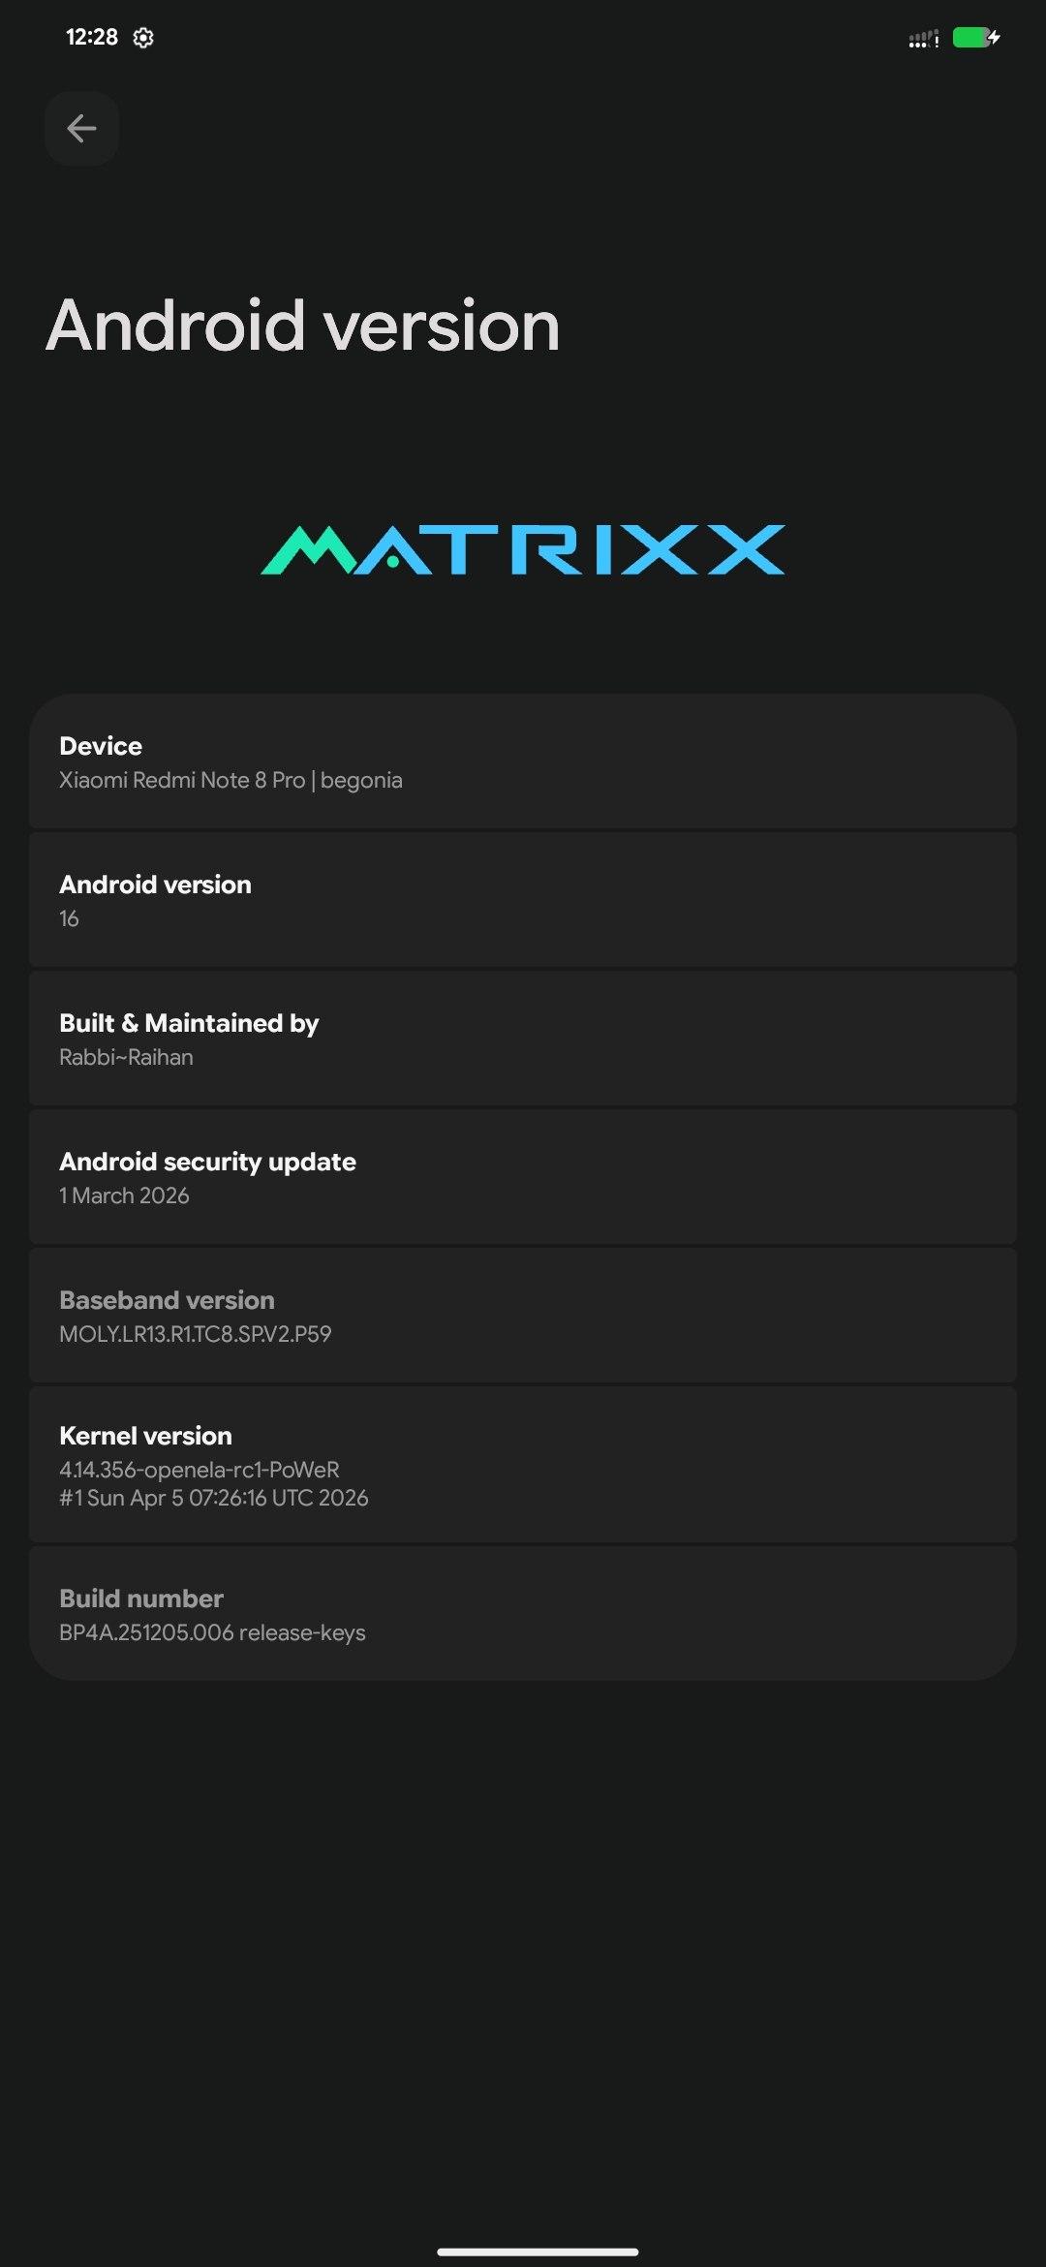
Task: Tap the home gesture bar
Action: point(538,2251)
